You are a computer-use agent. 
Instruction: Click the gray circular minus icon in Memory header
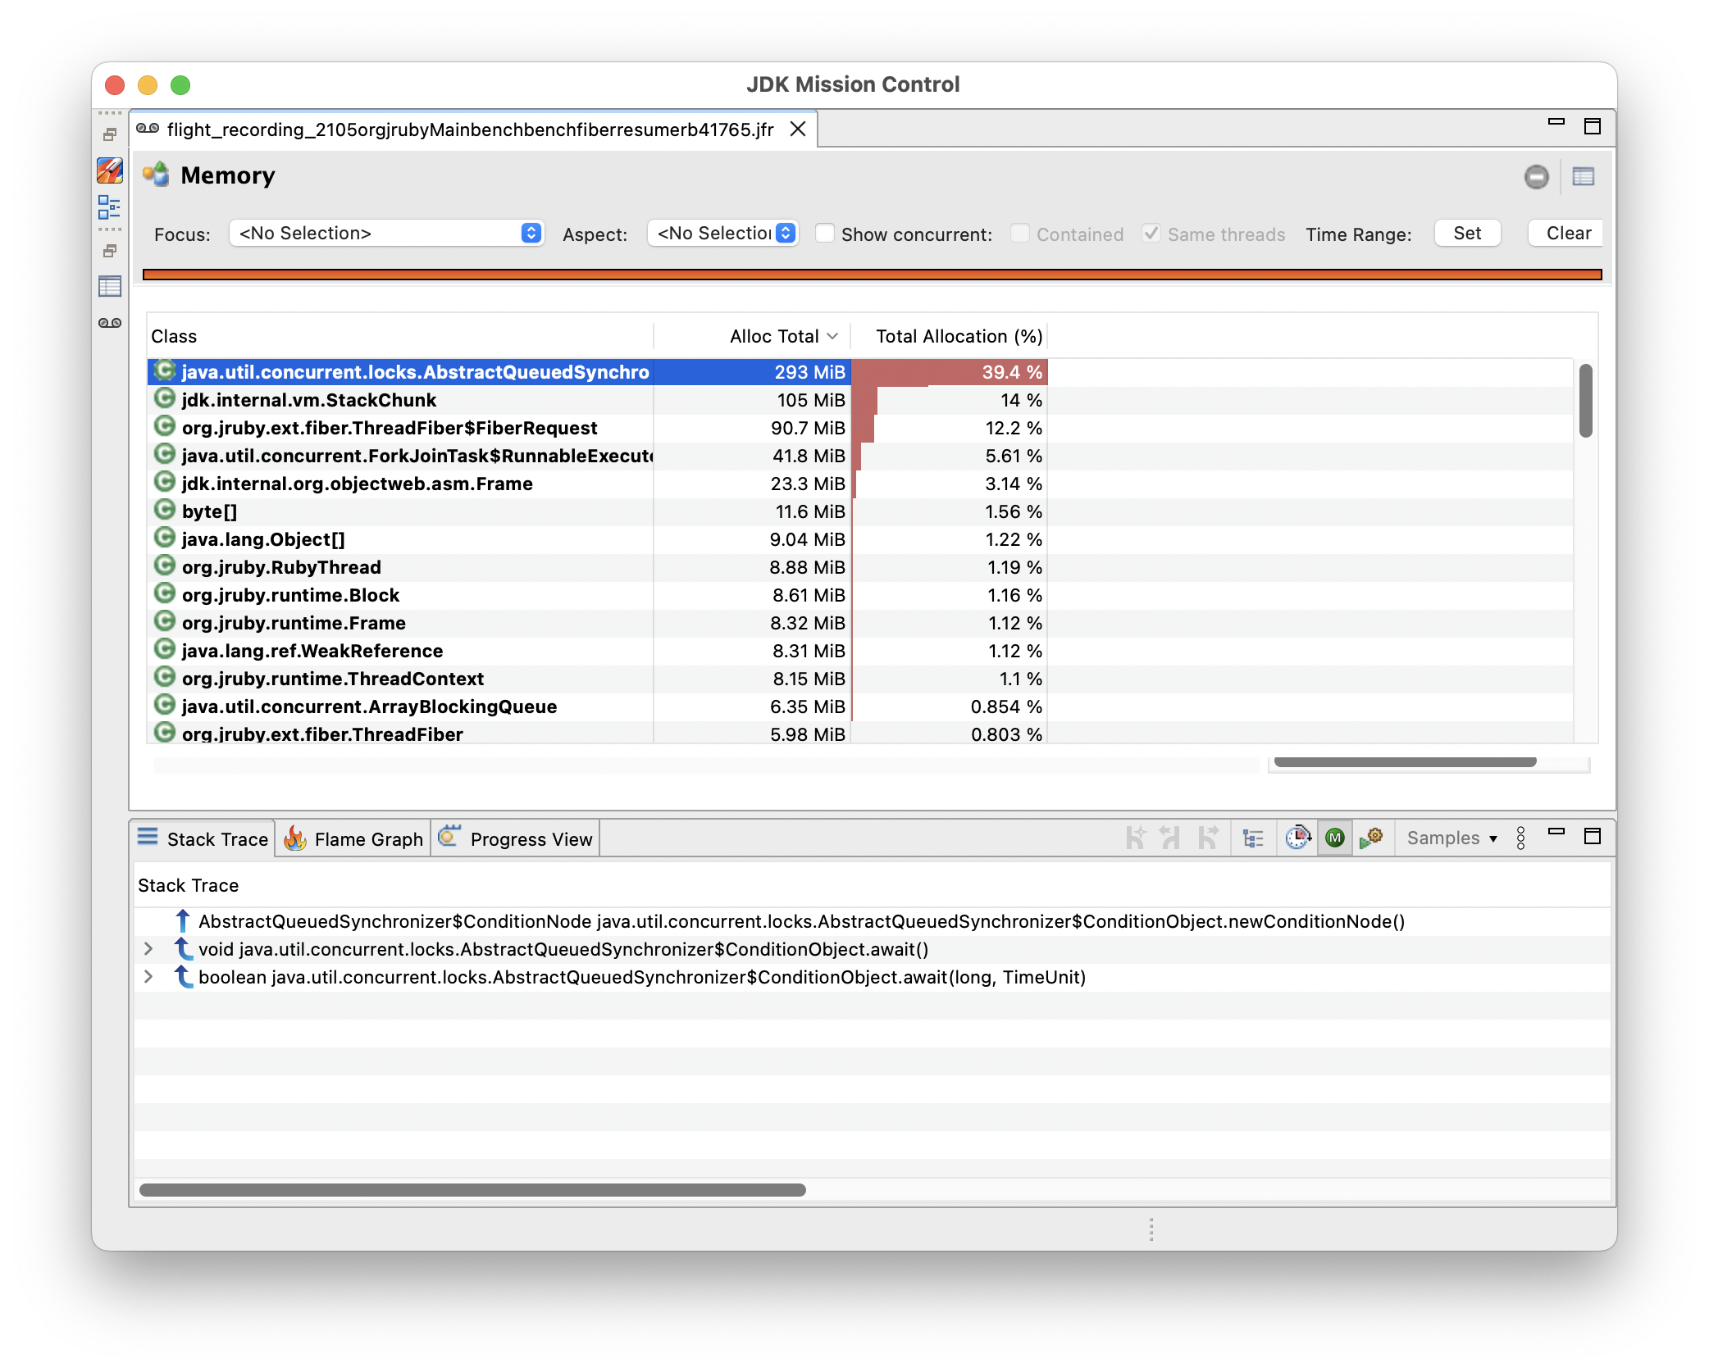[1536, 176]
